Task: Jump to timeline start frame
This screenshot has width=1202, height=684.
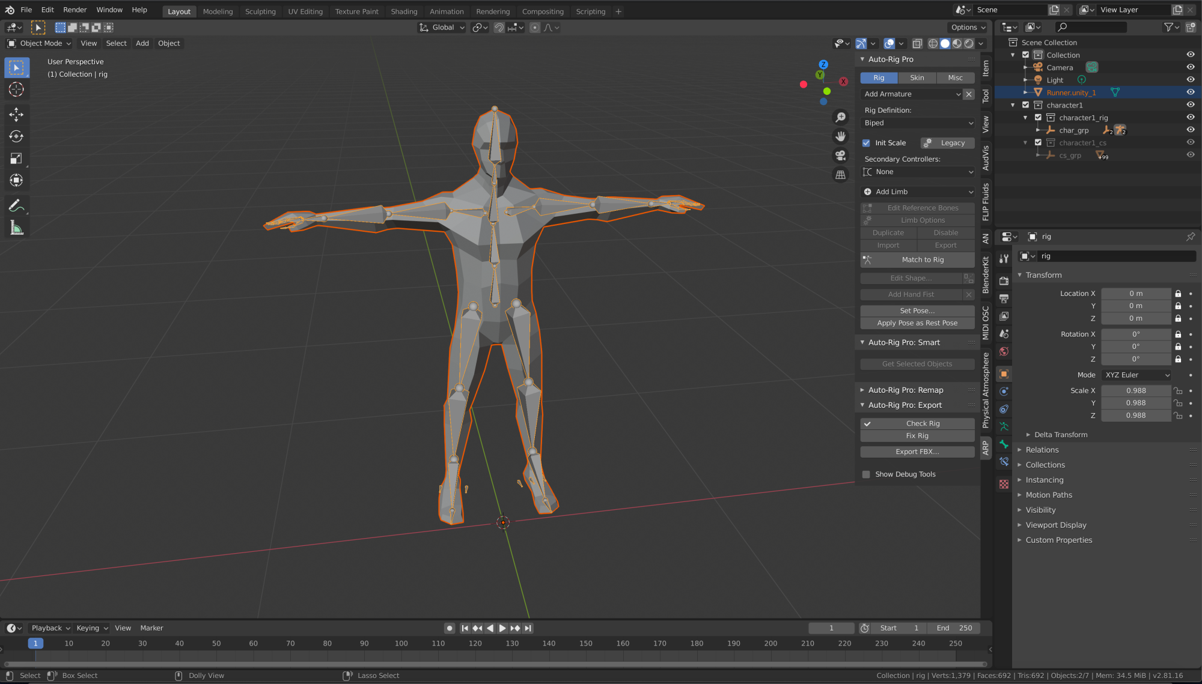Action: click(x=465, y=628)
